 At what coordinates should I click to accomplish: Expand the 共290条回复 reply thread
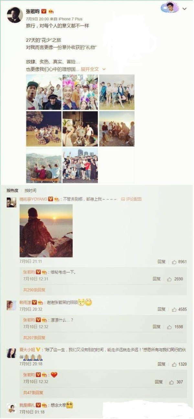coord(34,290)
